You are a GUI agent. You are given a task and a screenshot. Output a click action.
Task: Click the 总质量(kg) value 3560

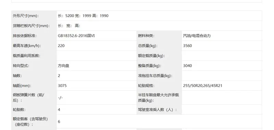coord(187,46)
